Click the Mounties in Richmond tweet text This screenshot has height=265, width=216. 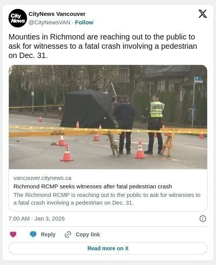coord(103,46)
